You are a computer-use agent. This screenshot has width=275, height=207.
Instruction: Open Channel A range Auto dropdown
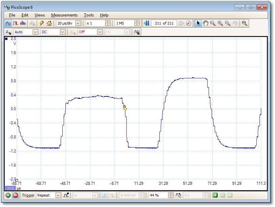pos(35,32)
